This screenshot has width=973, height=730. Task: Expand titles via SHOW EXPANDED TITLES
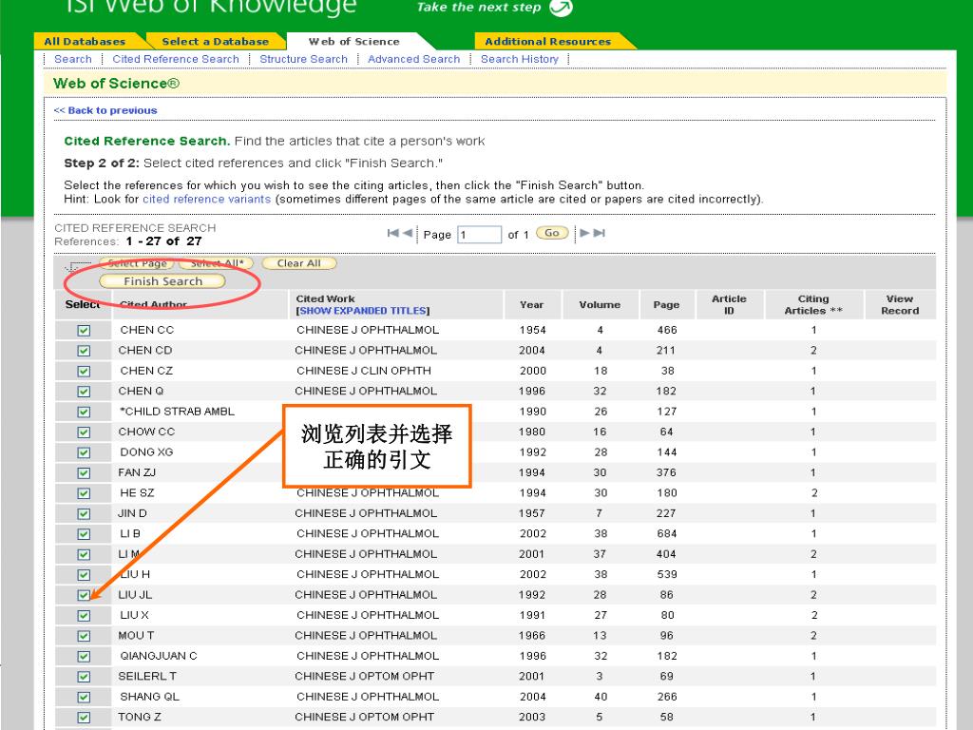click(363, 311)
